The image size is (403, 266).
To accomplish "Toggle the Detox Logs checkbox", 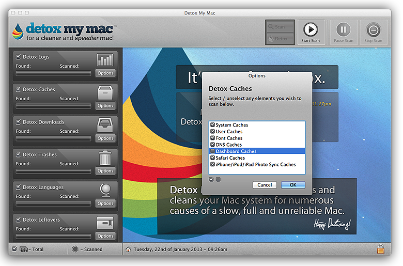I will (19, 57).
